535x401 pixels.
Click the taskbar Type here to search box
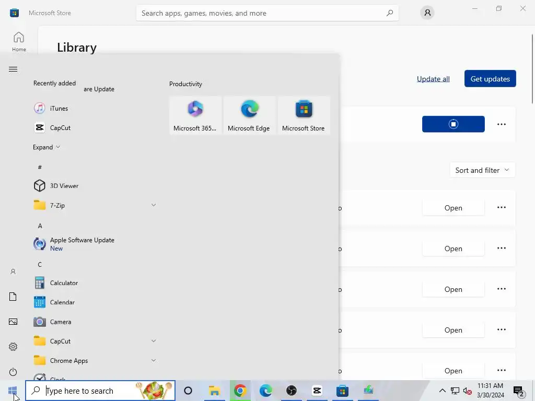coord(101,391)
